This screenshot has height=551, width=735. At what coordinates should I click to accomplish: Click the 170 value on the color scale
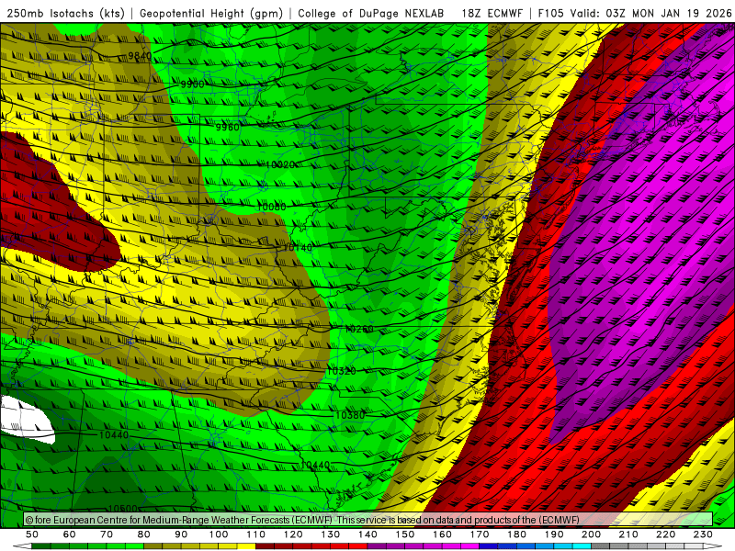(480, 534)
